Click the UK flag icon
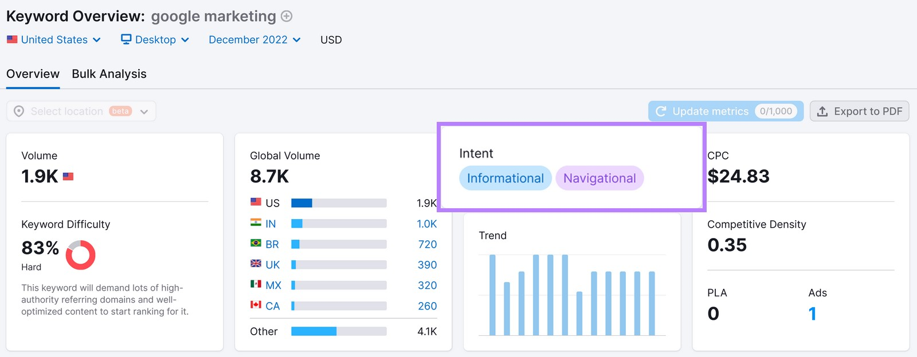Image resolution: width=917 pixels, height=357 pixels. point(256,264)
